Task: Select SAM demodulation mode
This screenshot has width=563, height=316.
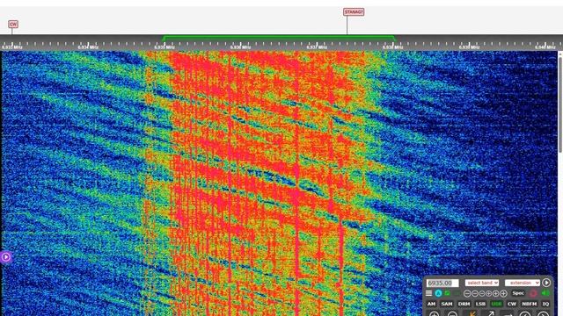Action: (447, 304)
